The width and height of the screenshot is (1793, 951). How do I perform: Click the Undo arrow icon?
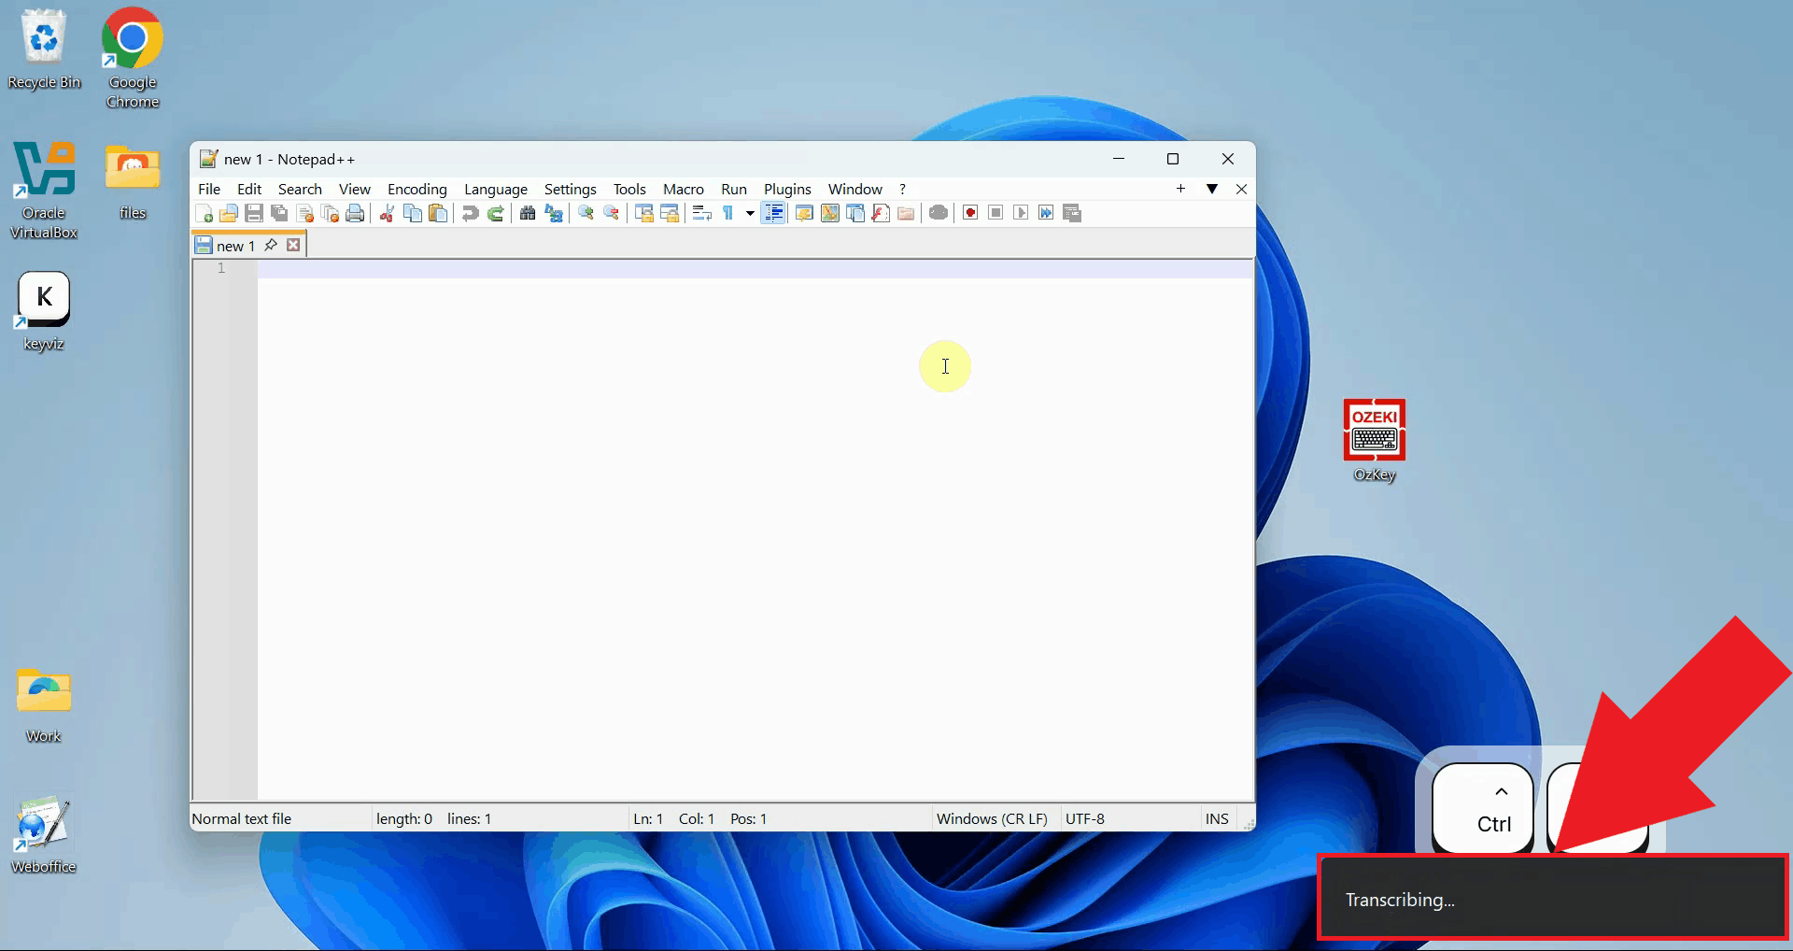pos(470,213)
